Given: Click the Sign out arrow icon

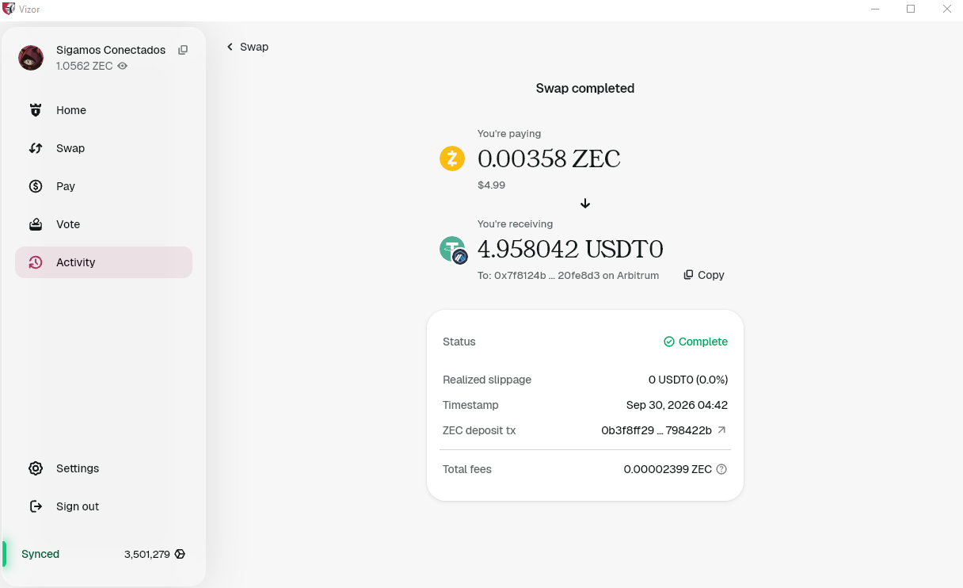Looking at the screenshot, I should [x=36, y=506].
